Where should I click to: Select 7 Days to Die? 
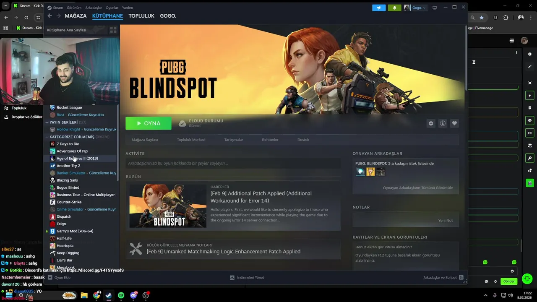(x=68, y=144)
